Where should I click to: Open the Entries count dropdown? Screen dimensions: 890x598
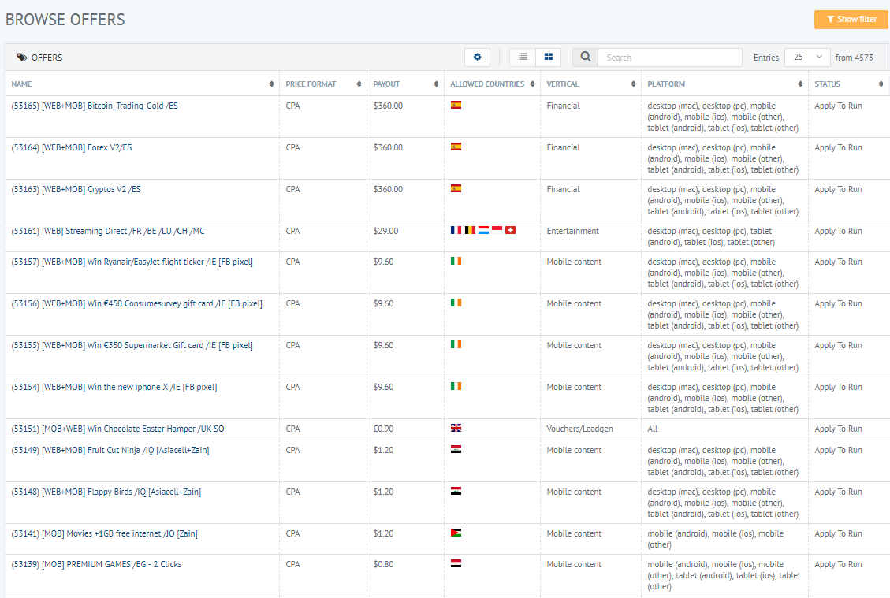tap(807, 58)
